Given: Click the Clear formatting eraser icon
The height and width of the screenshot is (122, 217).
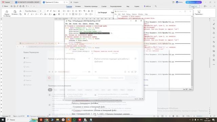Looking at the screenshot, I should point(59,11).
